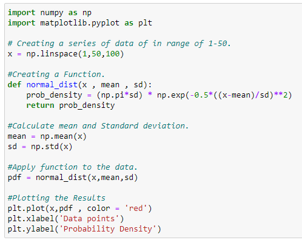Click the 'sd = np.std(x)' line
Screen dimensions: 302x240
click(40, 147)
